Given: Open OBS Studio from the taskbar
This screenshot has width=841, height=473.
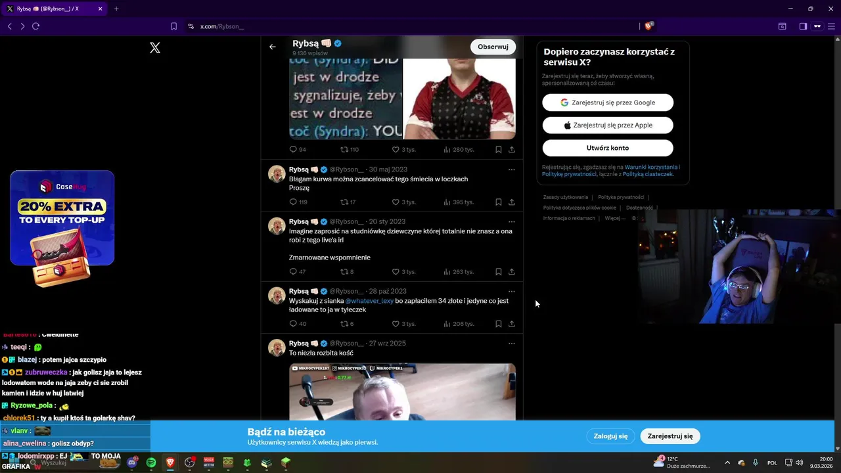Looking at the screenshot, I should 190,462.
